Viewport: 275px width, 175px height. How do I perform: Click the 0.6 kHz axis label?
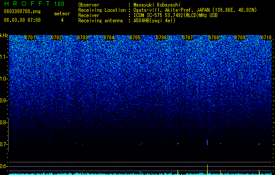[x=3, y=166]
